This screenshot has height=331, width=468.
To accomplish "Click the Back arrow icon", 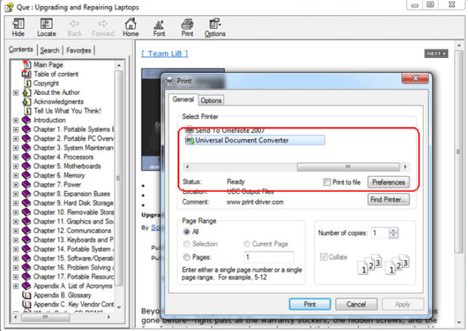I will (74, 23).
